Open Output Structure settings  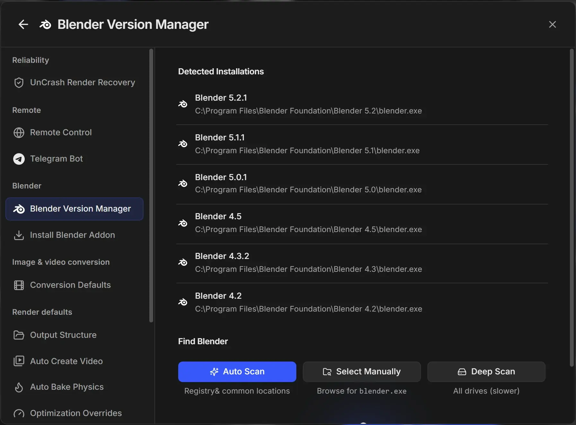[x=74, y=335]
